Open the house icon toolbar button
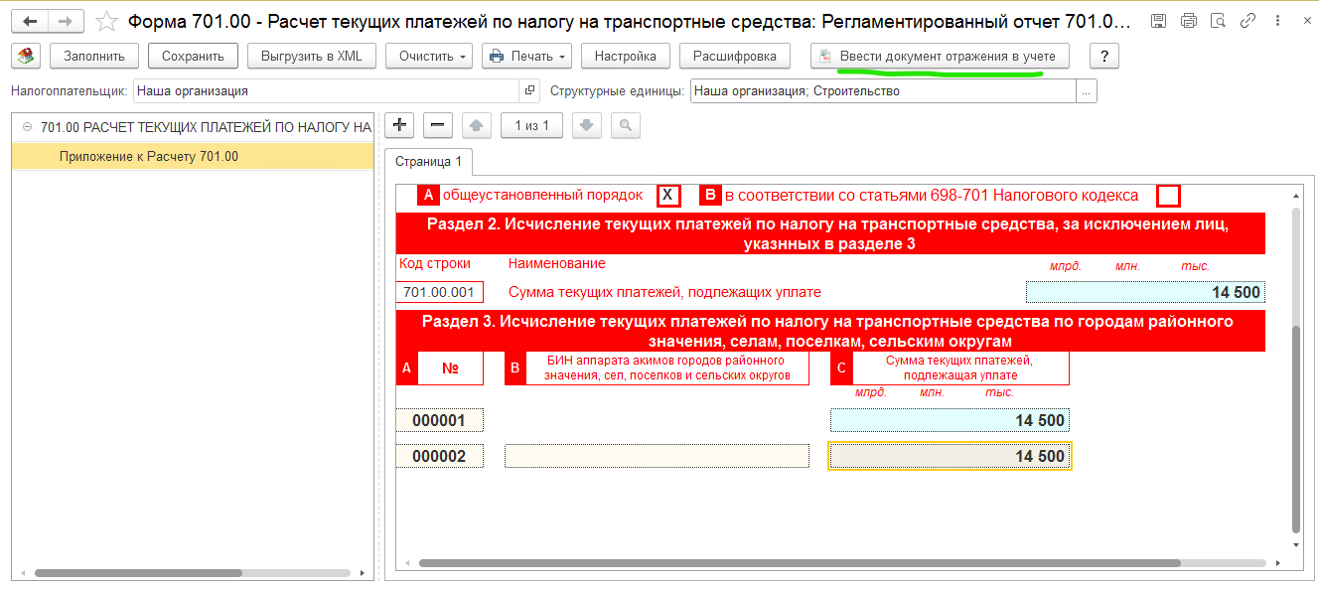This screenshot has width=1319, height=589. pos(26,57)
